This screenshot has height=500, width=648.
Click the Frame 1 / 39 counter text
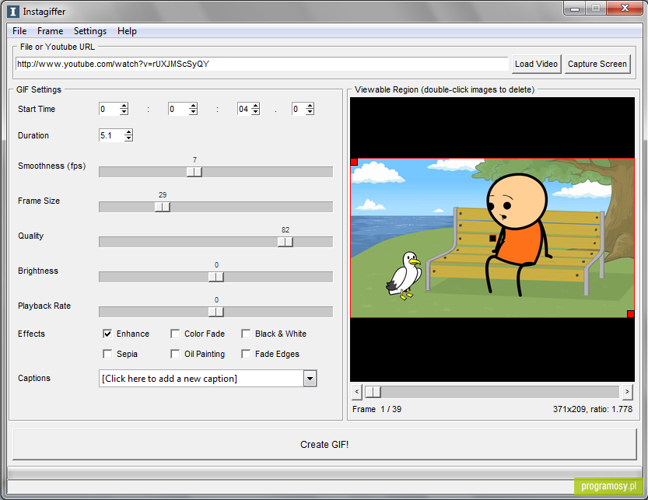(377, 409)
